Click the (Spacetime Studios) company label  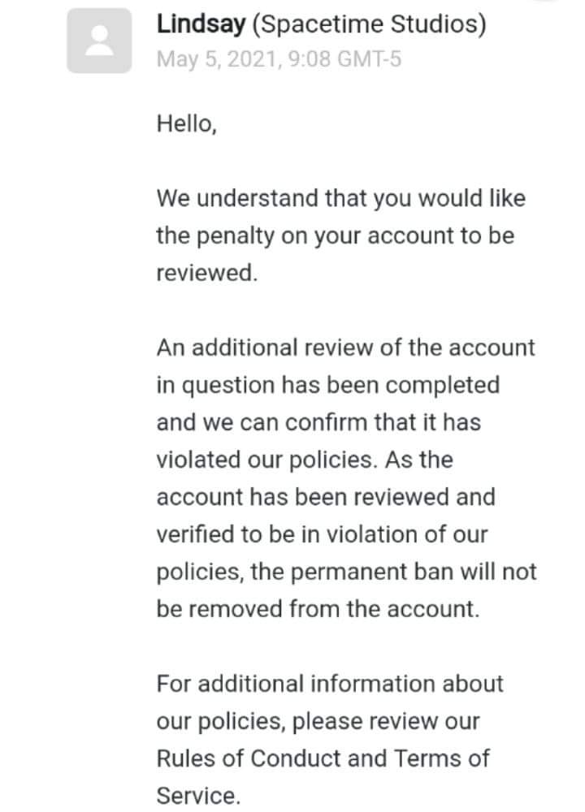[369, 24]
